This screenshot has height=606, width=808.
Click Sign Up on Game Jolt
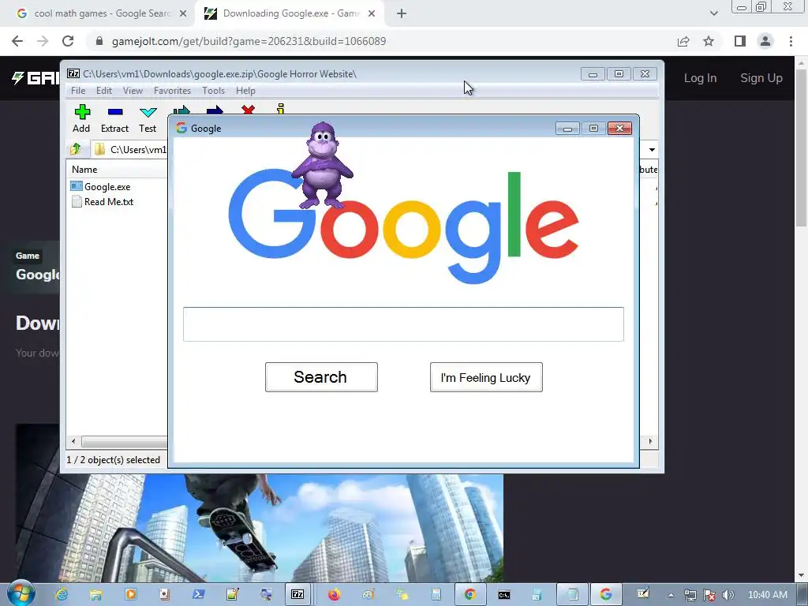point(761,78)
